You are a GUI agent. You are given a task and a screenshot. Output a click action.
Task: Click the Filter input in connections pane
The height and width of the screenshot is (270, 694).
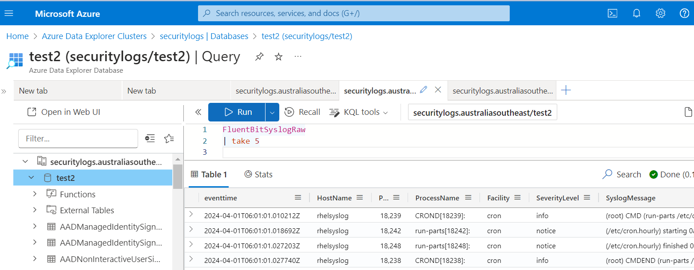click(x=78, y=139)
